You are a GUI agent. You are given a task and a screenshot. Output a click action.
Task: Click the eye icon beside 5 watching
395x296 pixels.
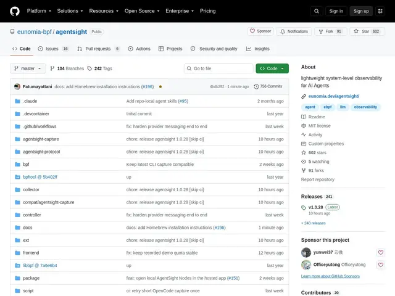[304, 162]
